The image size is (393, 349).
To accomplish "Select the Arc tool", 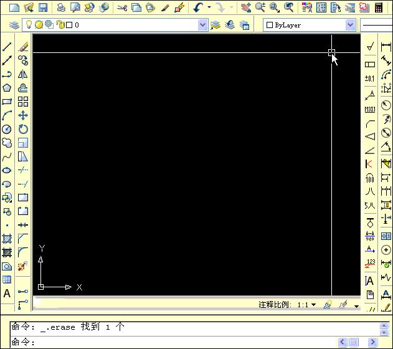I will [x=7, y=115].
